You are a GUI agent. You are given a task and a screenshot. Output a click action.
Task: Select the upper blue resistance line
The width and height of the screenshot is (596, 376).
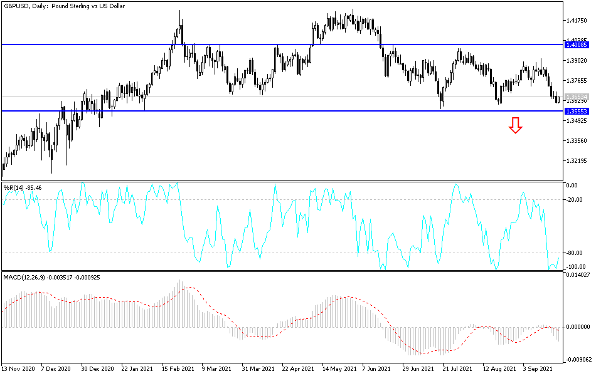(282, 44)
